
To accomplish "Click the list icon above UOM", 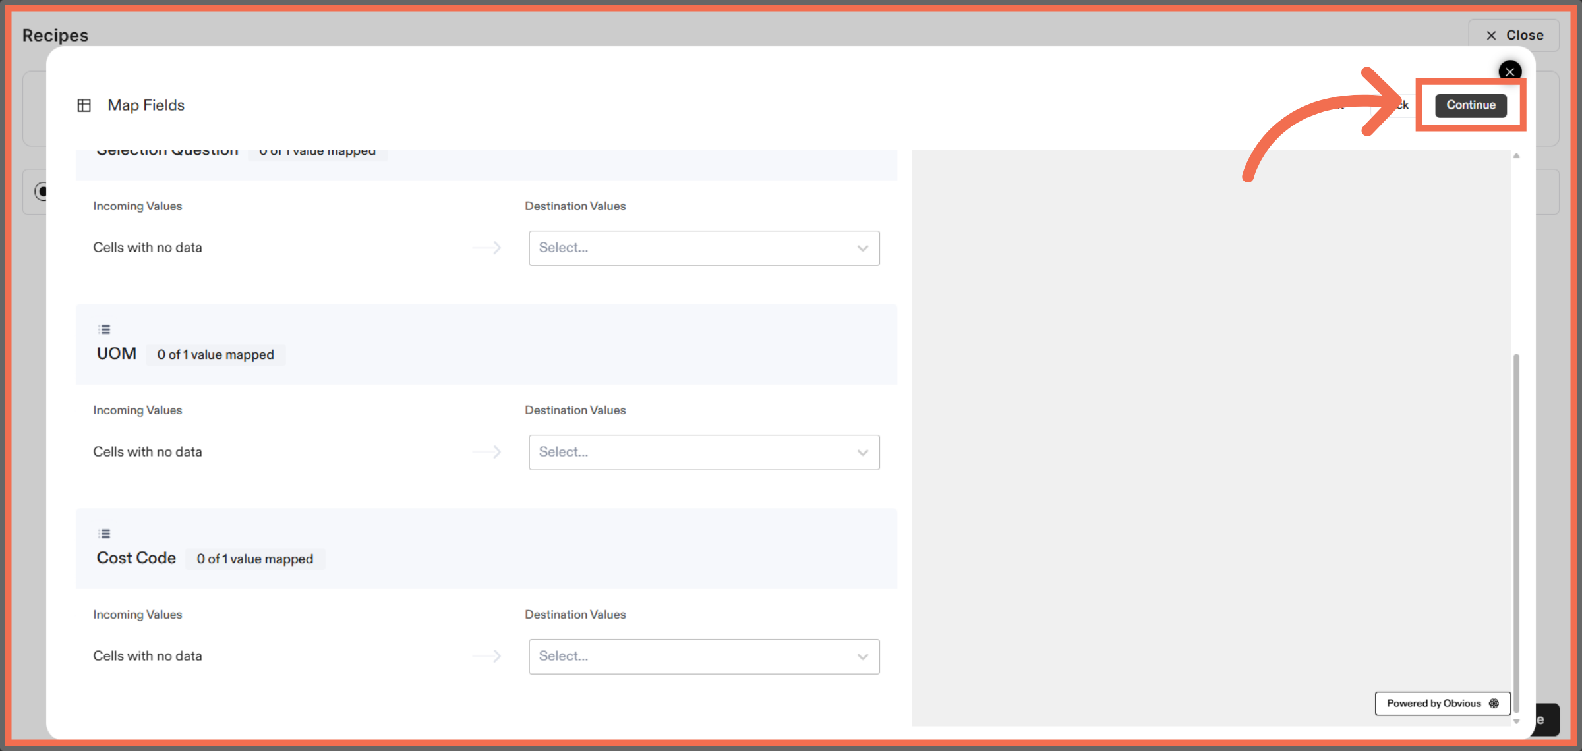I will pos(104,329).
